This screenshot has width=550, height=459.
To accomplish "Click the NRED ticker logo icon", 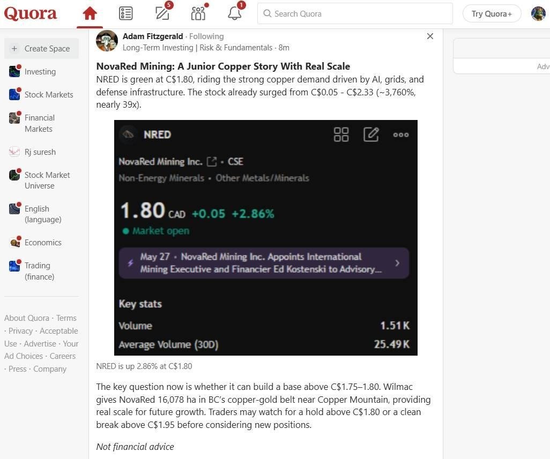I will coord(128,134).
